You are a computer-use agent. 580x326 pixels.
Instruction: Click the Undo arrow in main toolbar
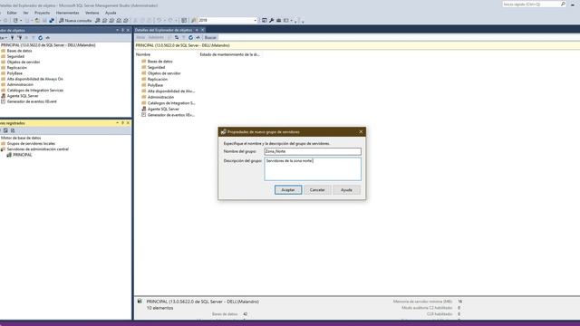pos(159,20)
